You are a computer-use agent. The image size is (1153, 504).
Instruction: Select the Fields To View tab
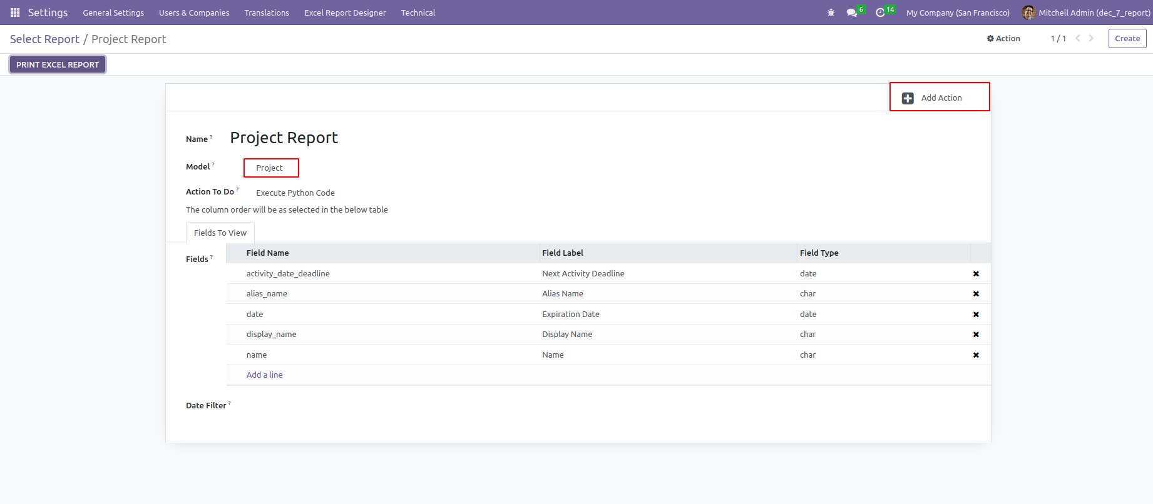click(220, 233)
